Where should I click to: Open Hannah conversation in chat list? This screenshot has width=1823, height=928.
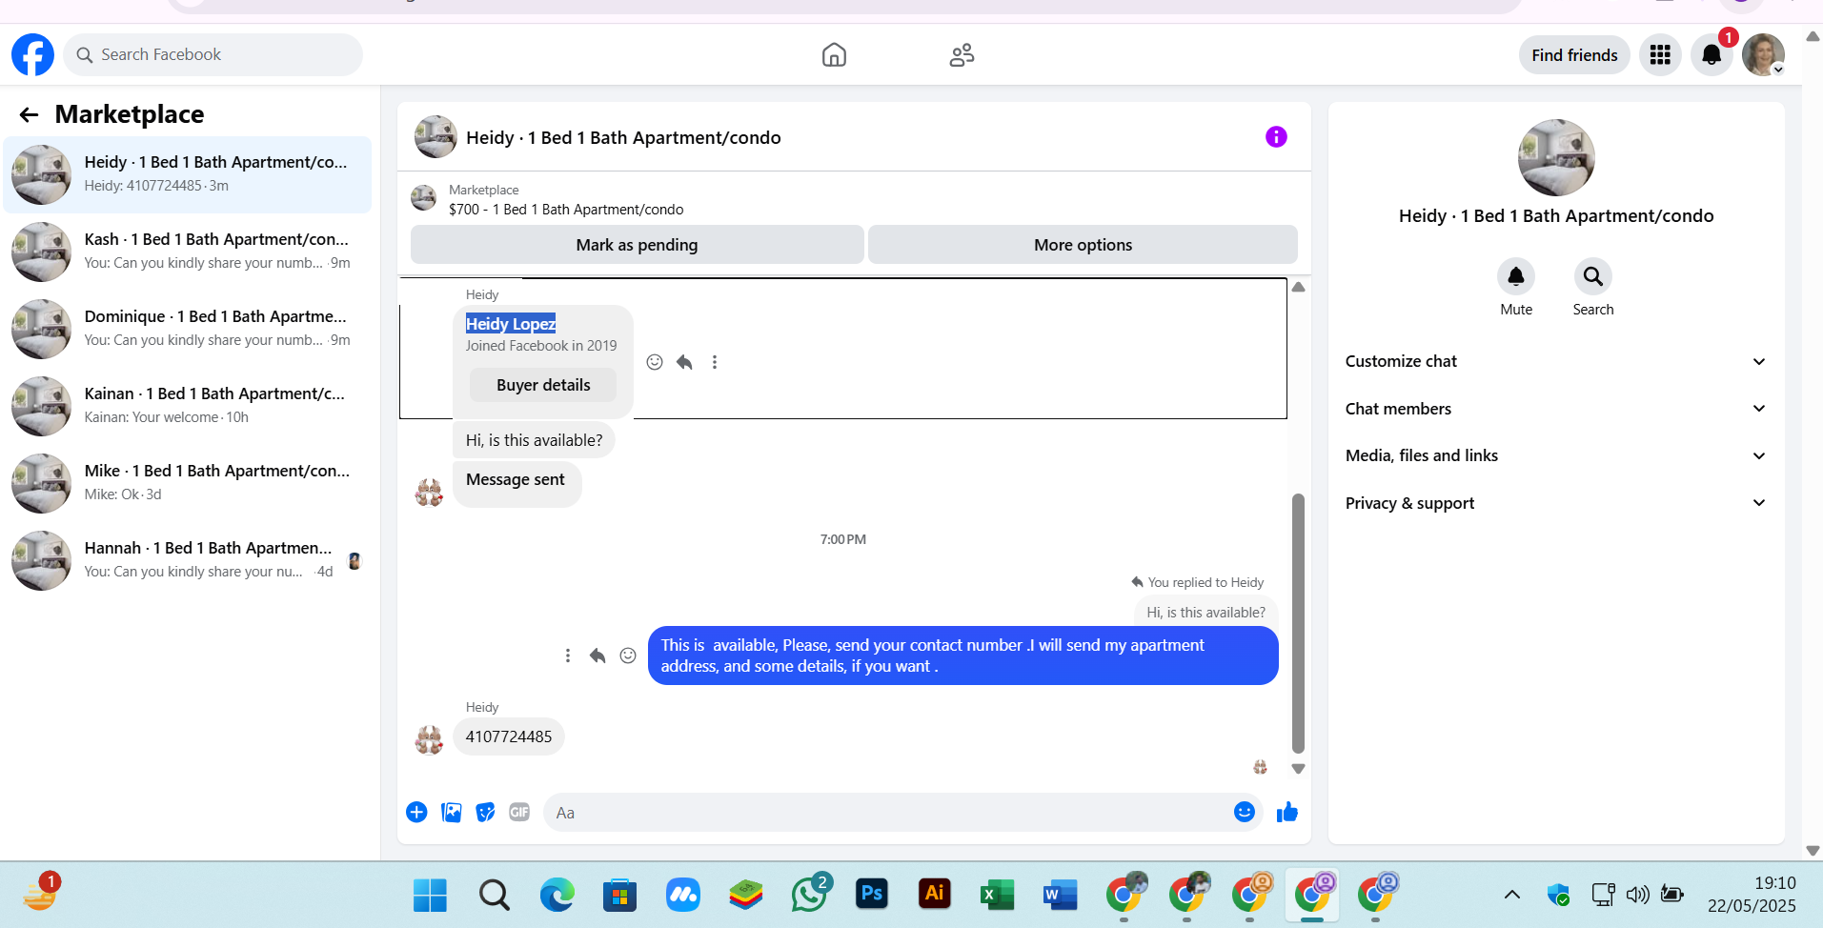pyautogui.click(x=188, y=560)
